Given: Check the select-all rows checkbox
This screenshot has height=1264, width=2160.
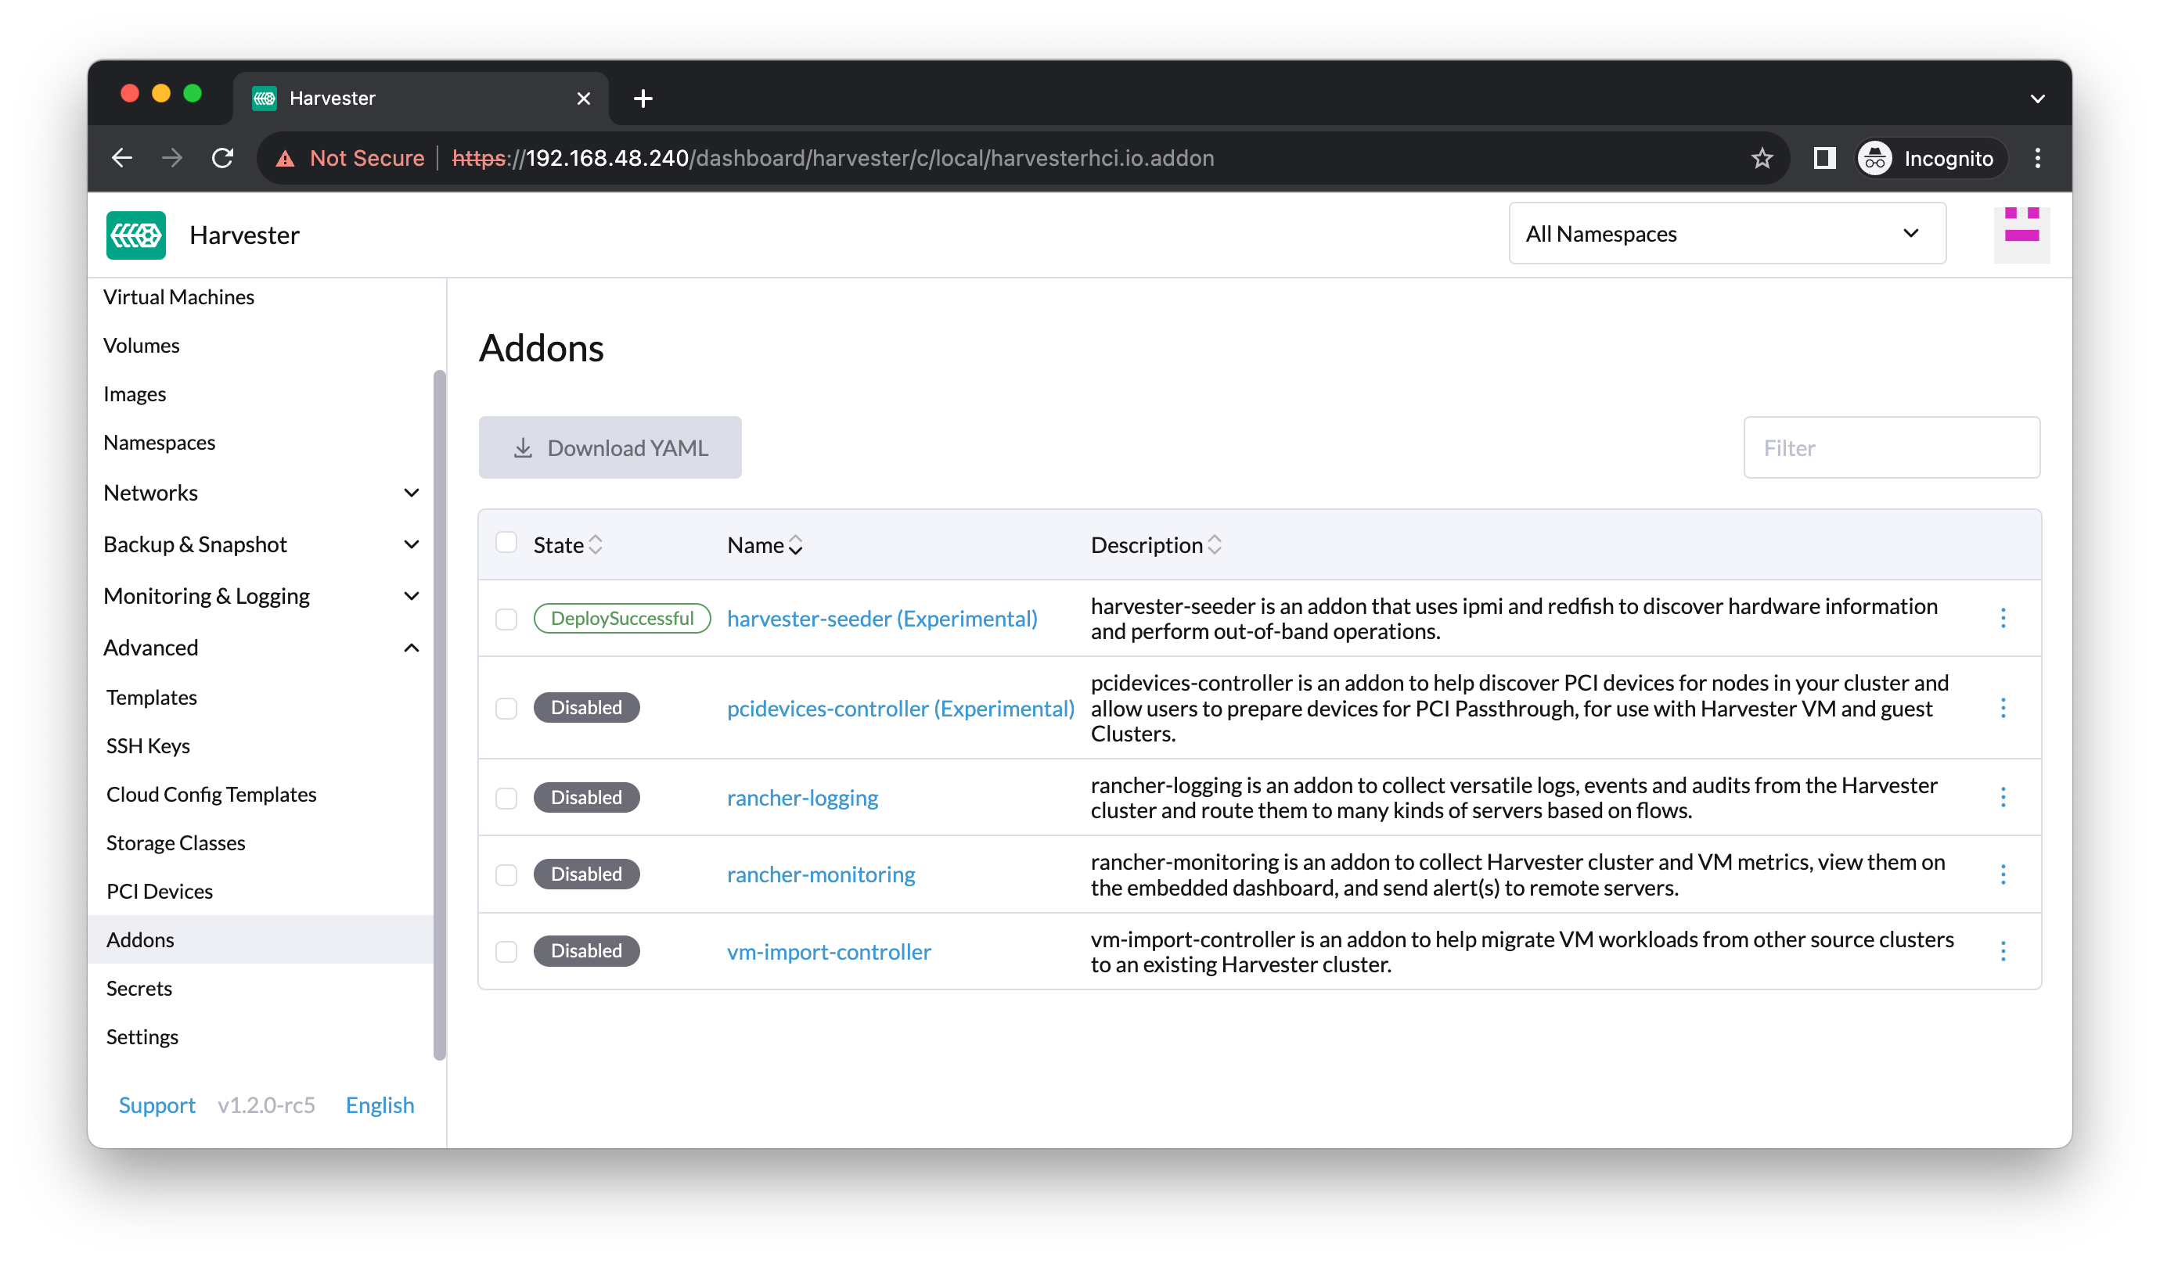Looking at the screenshot, I should [506, 544].
